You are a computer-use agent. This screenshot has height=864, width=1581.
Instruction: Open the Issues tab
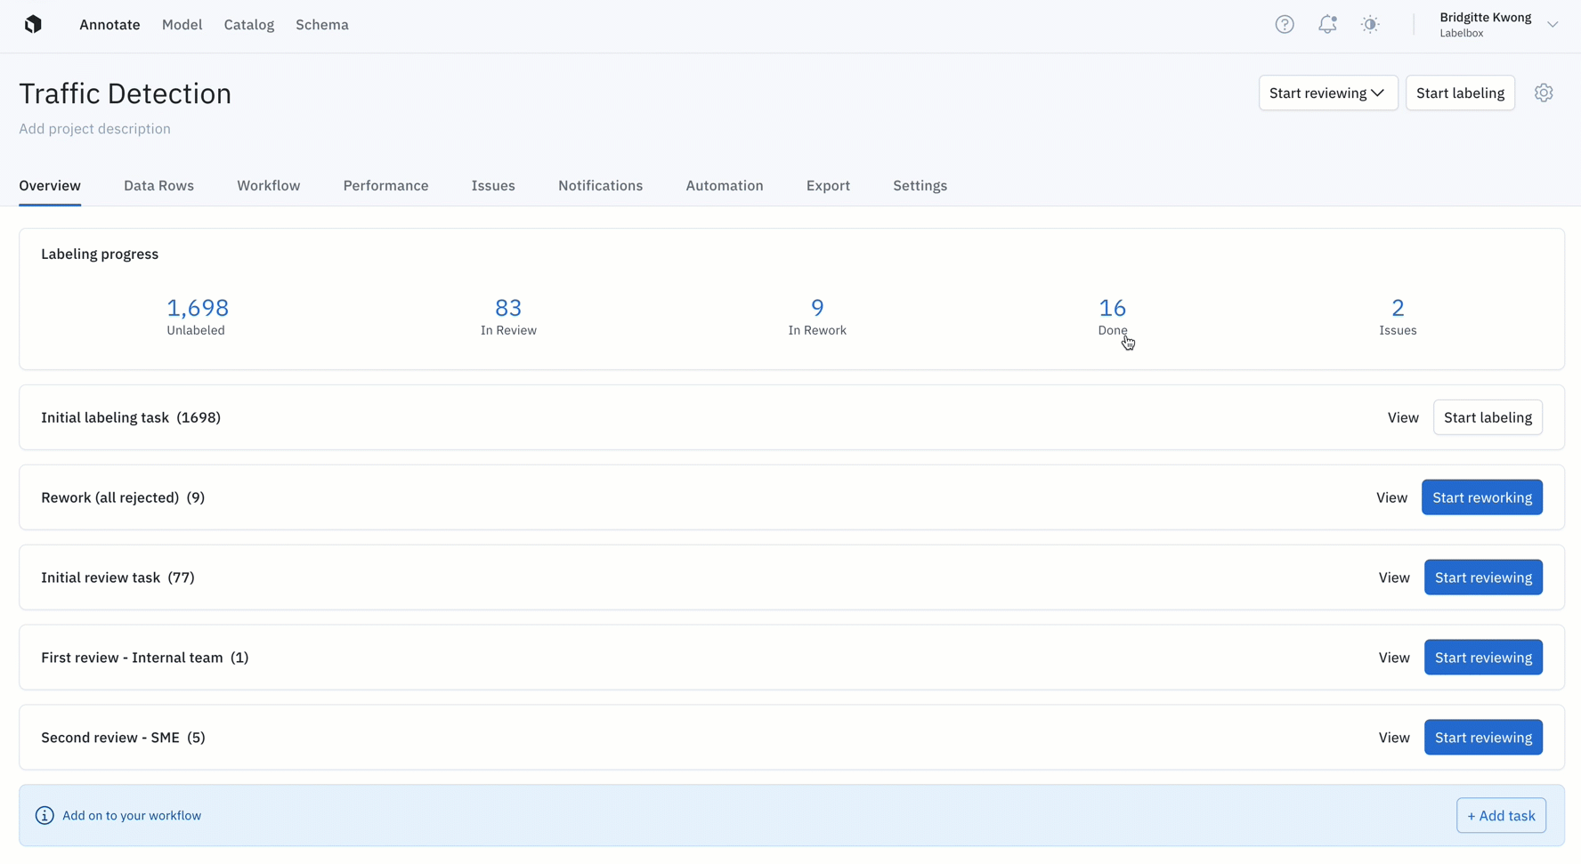(x=493, y=185)
